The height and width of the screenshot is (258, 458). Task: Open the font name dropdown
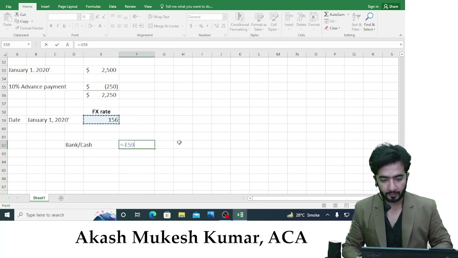79,17
